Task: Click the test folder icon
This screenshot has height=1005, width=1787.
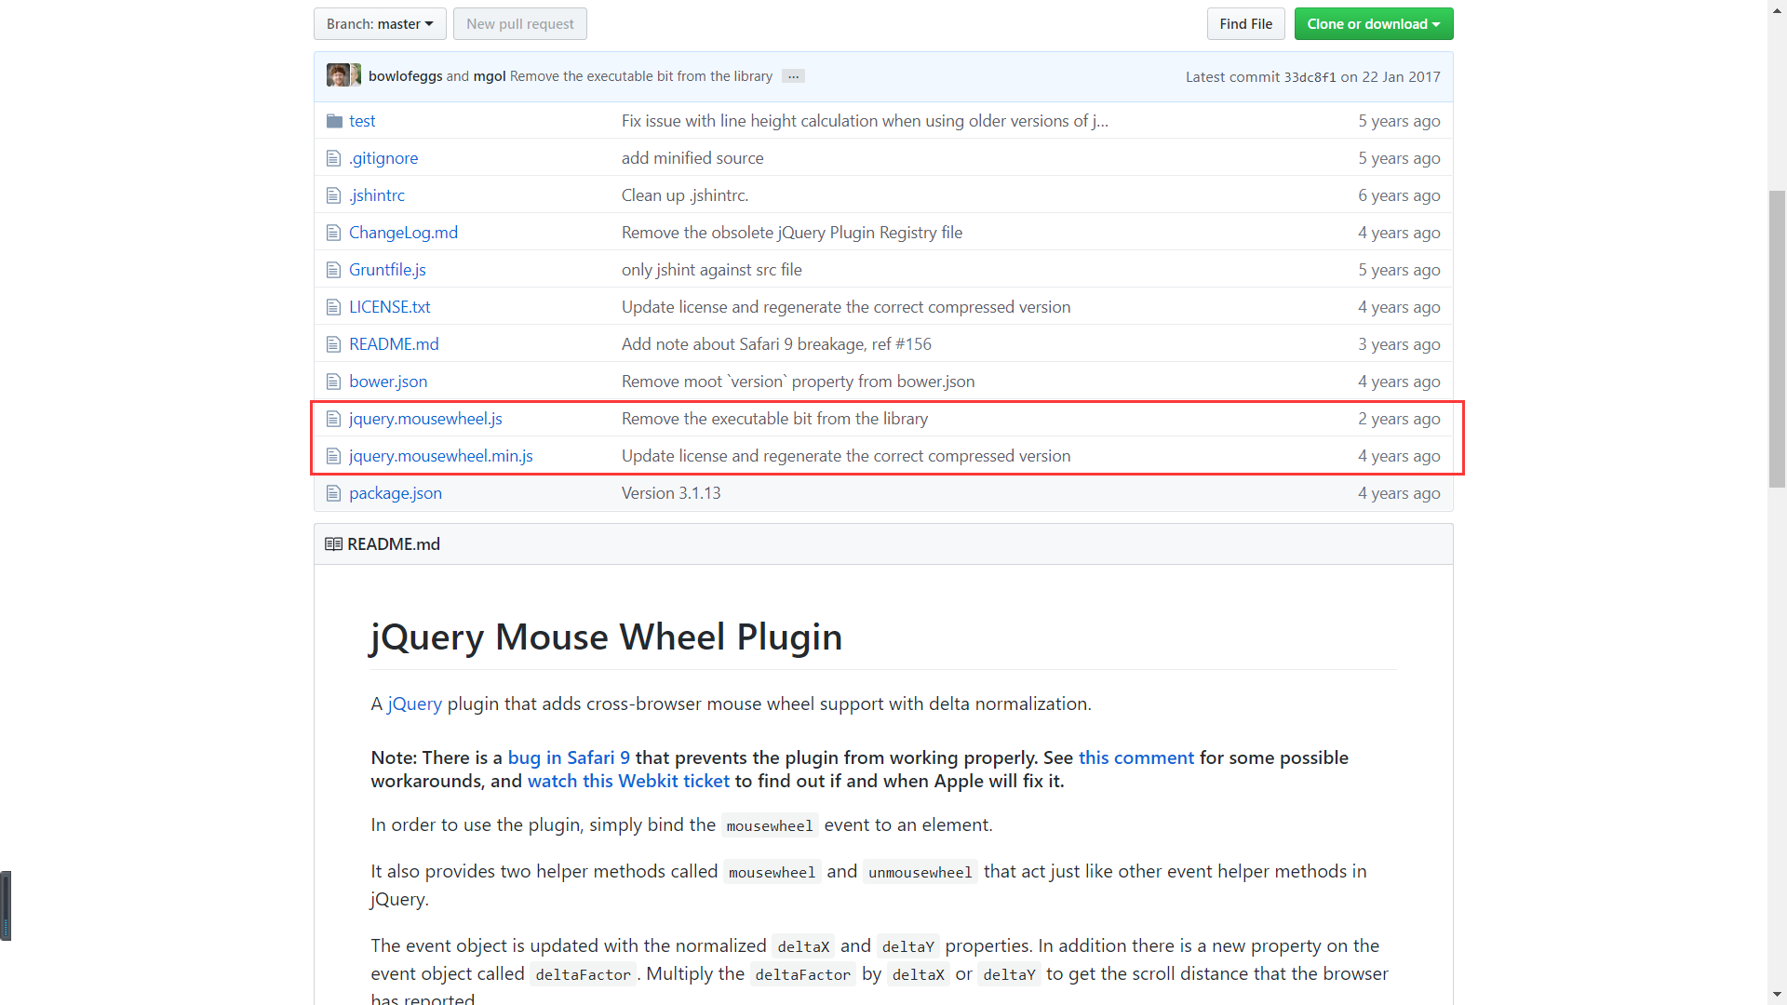Action: tap(334, 121)
